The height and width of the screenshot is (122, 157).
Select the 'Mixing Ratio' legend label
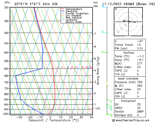pos(74,22)
